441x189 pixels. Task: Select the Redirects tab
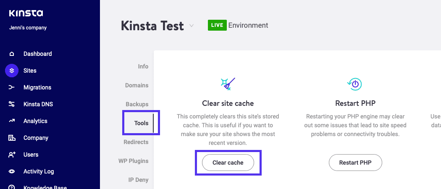click(136, 142)
